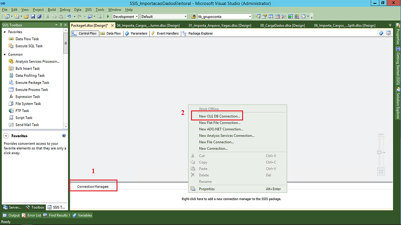401x225 pixels.
Task: Select Execute SQL Task in toolbox
Action: pos(29,46)
